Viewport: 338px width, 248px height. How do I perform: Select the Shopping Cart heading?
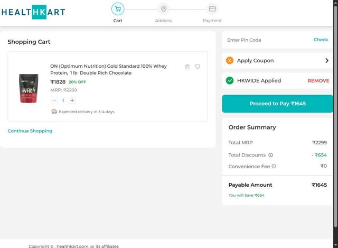(29, 42)
